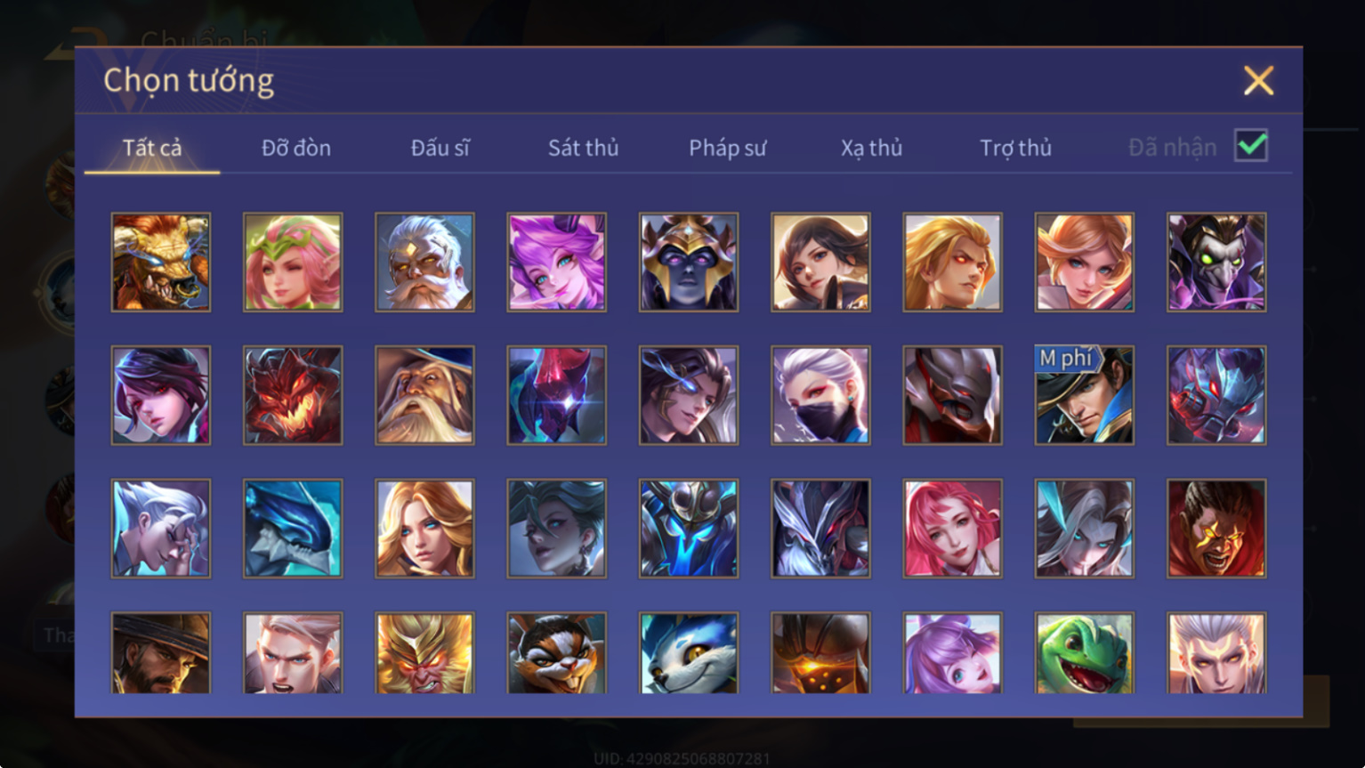This screenshot has height=768, width=1365.
Task: Pick the white-bearded old man hero
Action: (424, 262)
